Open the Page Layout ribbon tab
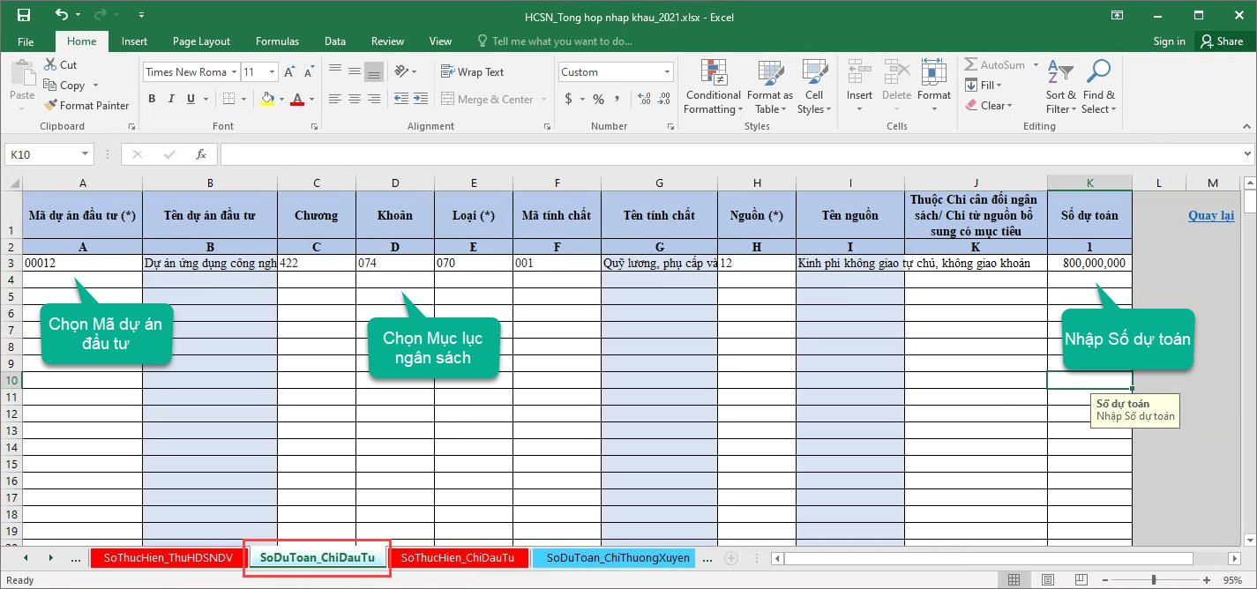Screen dimensions: 1257x589 pos(201,41)
